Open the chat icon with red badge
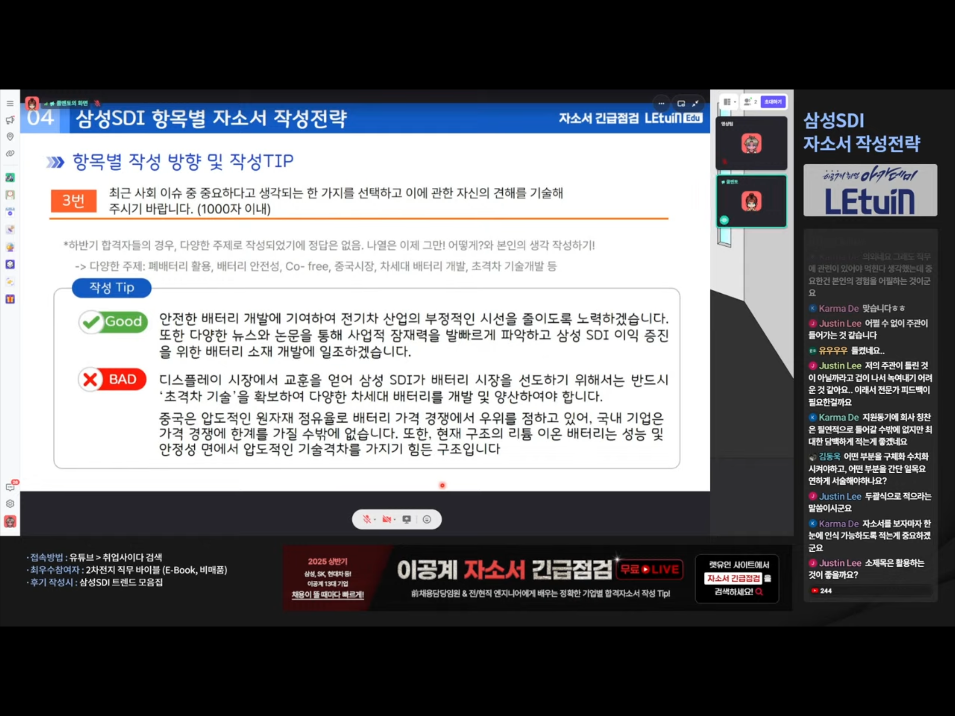955x716 pixels. point(10,487)
